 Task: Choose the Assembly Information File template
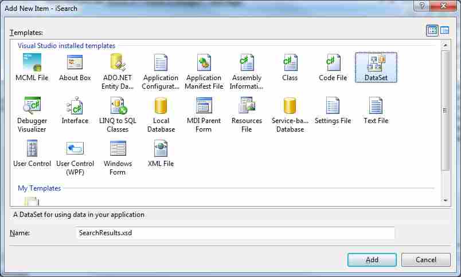(x=247, y=72)
